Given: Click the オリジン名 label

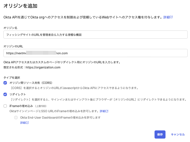Looking at the screenshot, I should pyautogui.click(x=10, y=28).
